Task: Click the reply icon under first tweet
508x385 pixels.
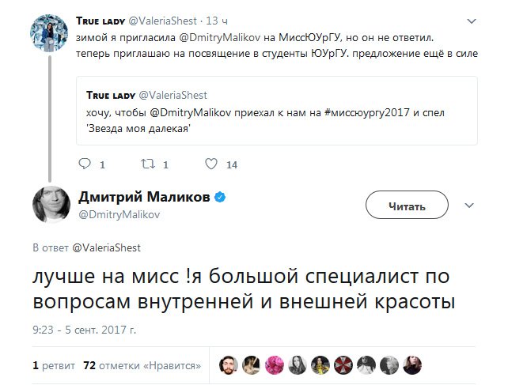Action: point(87,165)
